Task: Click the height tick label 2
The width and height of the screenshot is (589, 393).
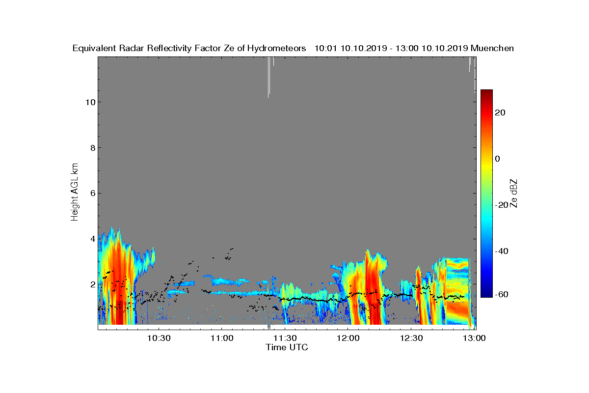Action: 92,284
